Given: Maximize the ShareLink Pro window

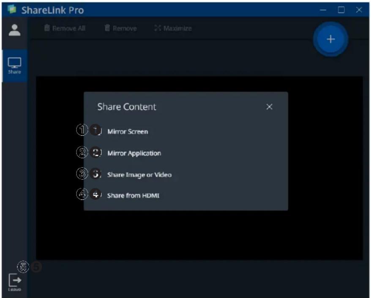Looking at the screenshot, I should 341,10.
